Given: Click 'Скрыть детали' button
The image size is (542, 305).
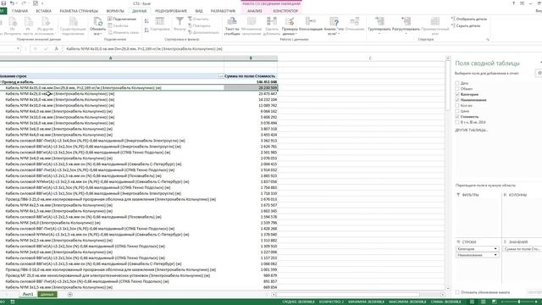Looking at the screenshot, I should [466, 26].
